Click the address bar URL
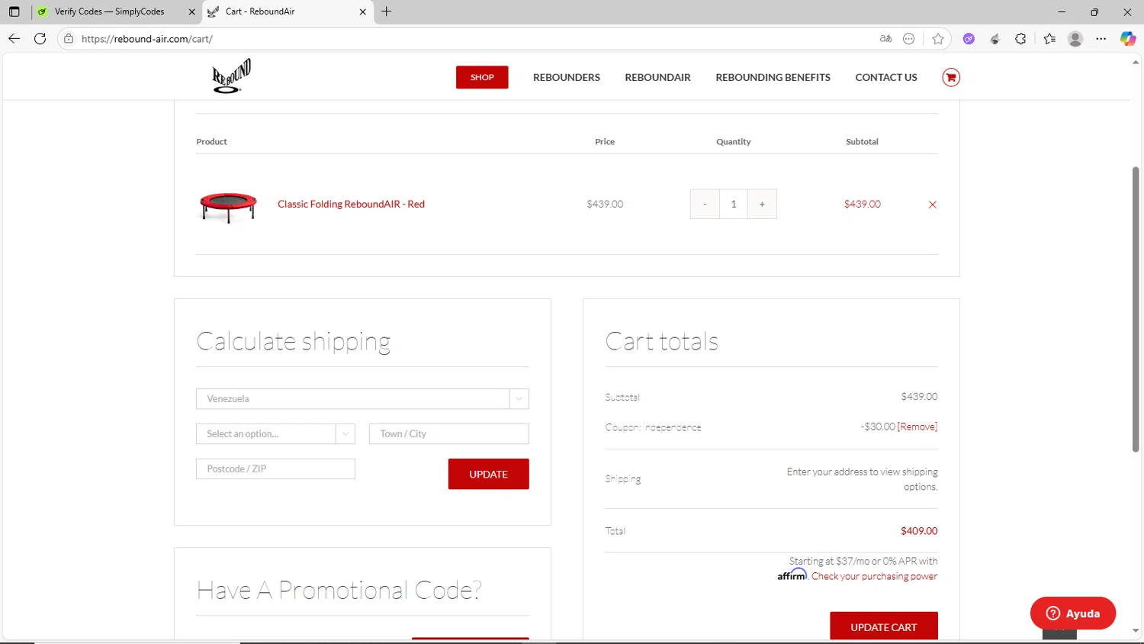The width and height of the screenshot is (1144, 644). coord(147,38)
